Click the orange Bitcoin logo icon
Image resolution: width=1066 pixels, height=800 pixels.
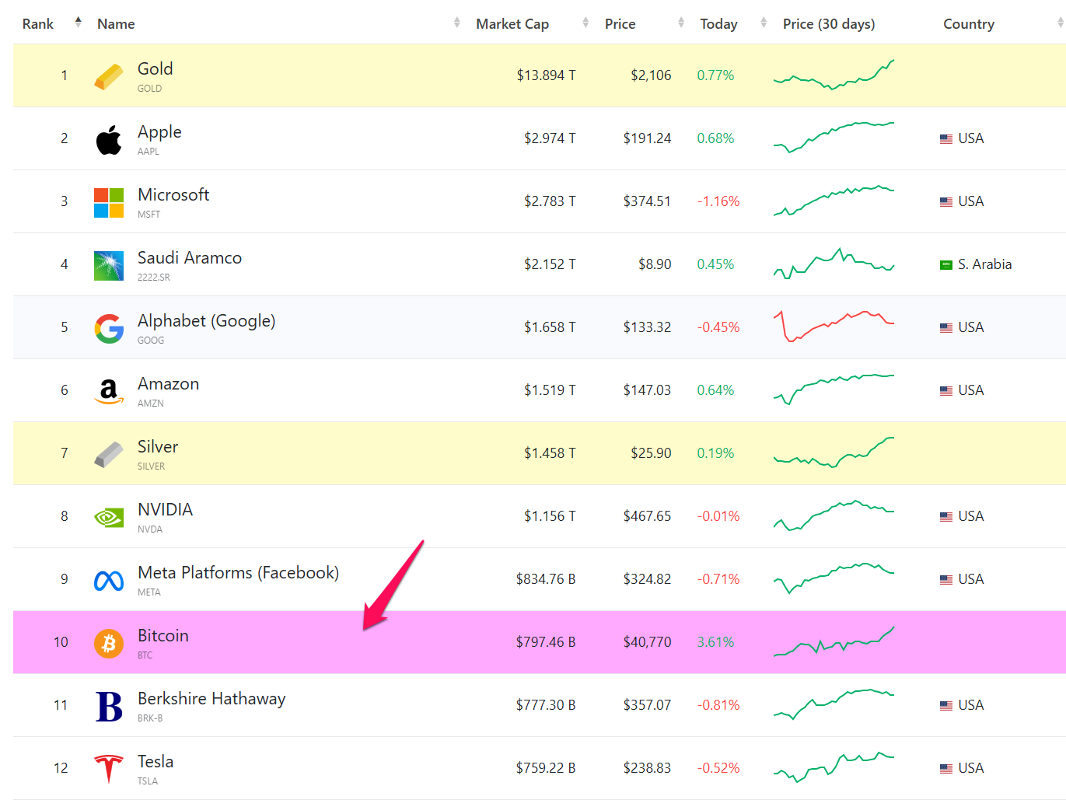[x=109, y=643]
